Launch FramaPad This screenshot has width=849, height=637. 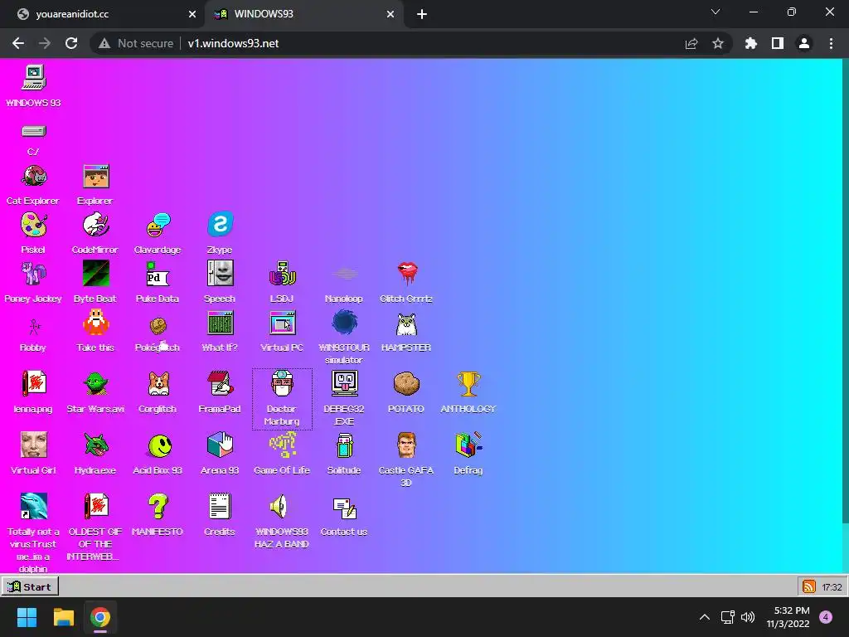click(x=220, y=384)
